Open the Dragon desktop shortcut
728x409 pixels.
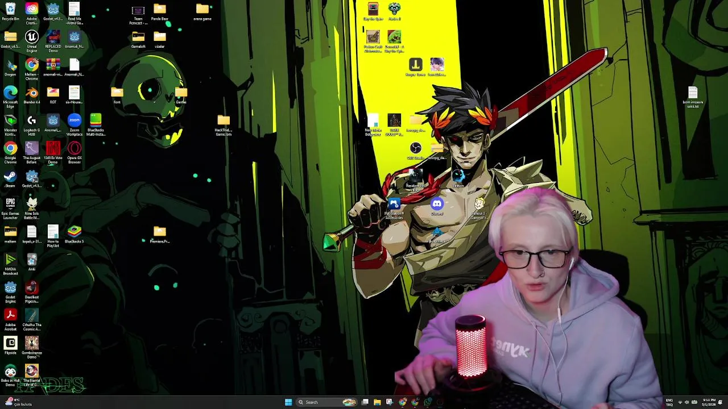point(10,68)
